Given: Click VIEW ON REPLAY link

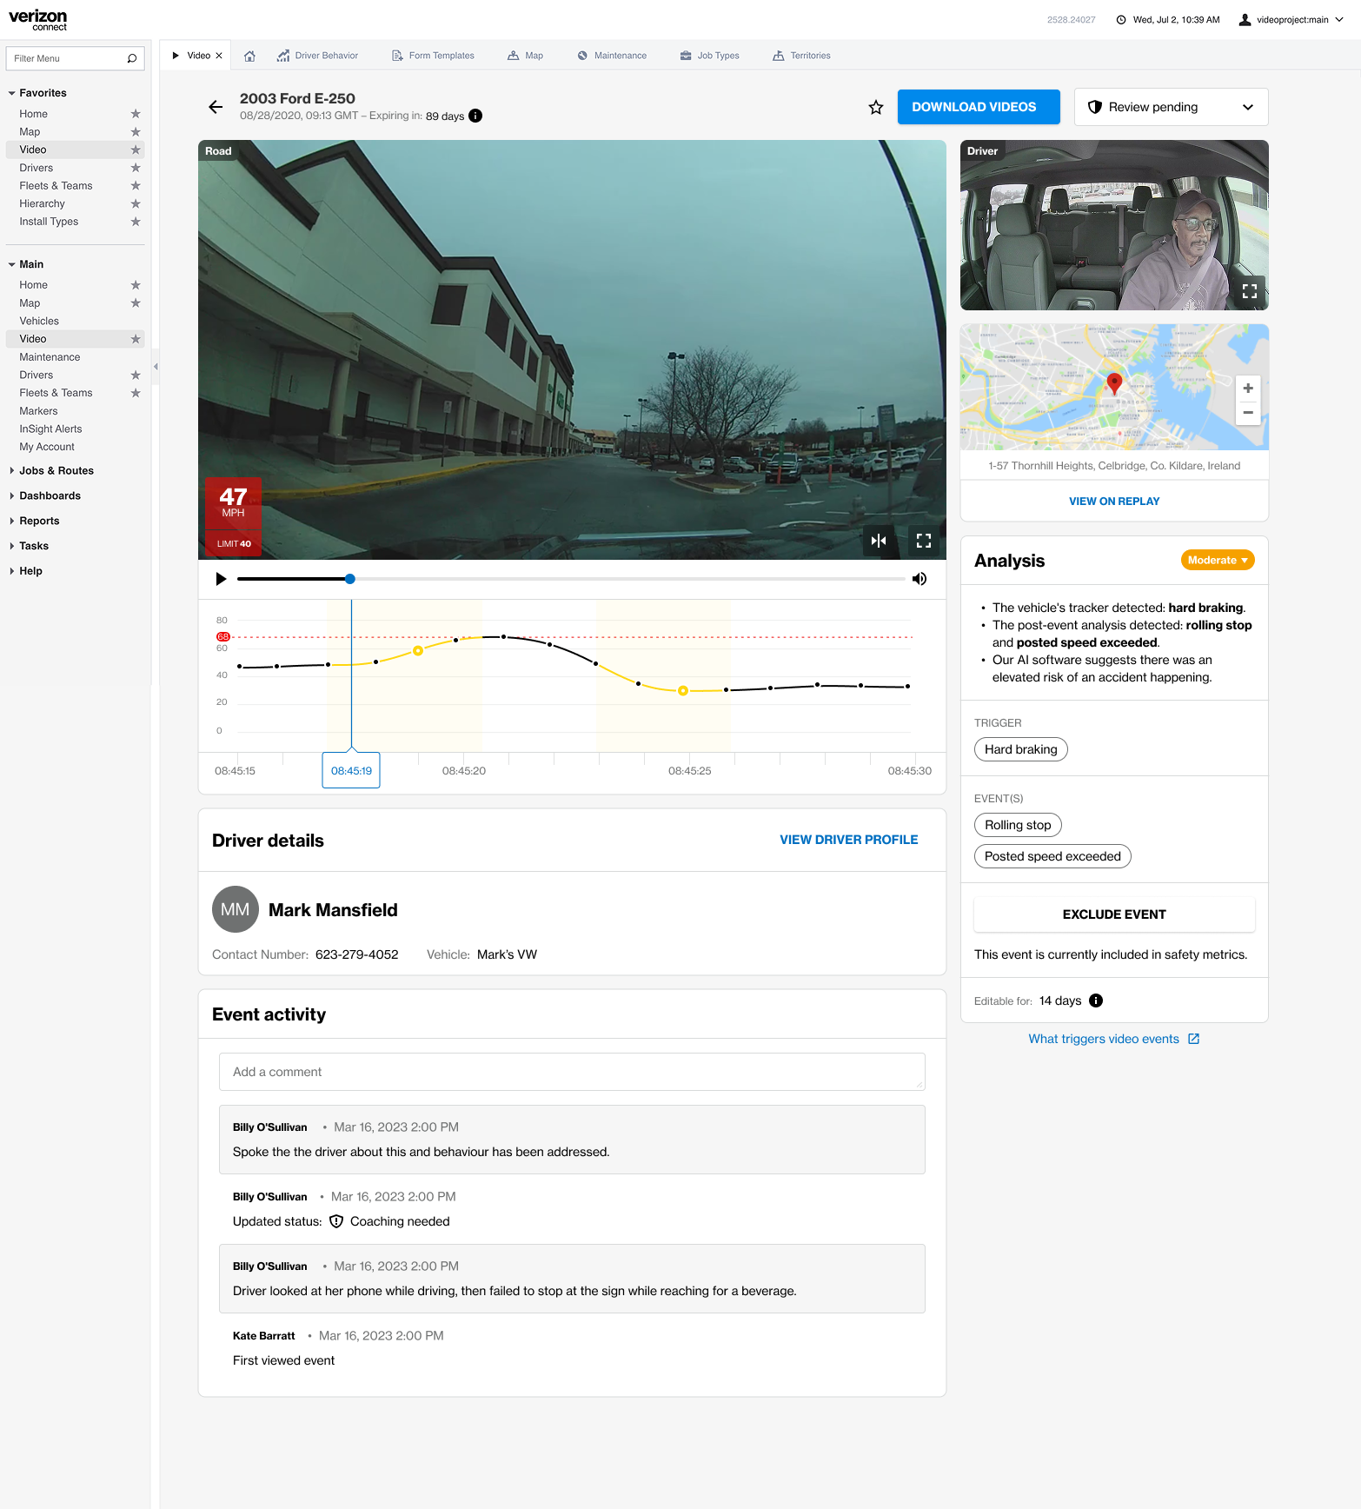Looking at the screenshot, I should pos(1114,502).
